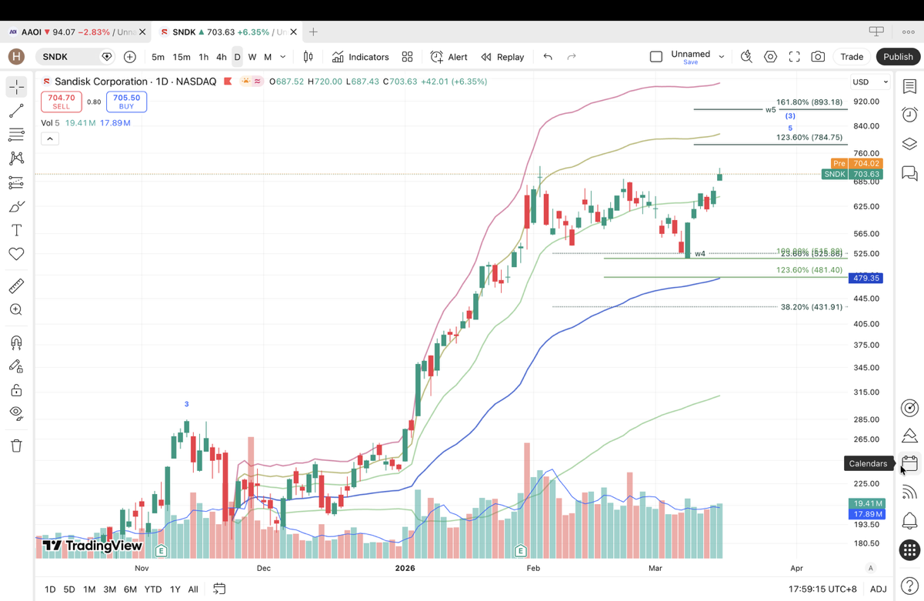The height and width of the screenshot is (601, 924).
Task: Collapse the indicator legend chevron
Action: coord(49,139)
